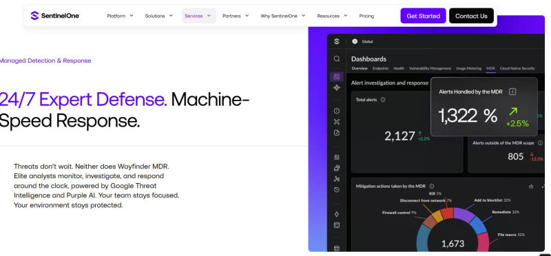
Task: Click the green upward arrow trend icon
Action: pos(513,112)
